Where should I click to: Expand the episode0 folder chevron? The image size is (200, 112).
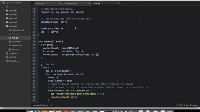click(4, 11)
